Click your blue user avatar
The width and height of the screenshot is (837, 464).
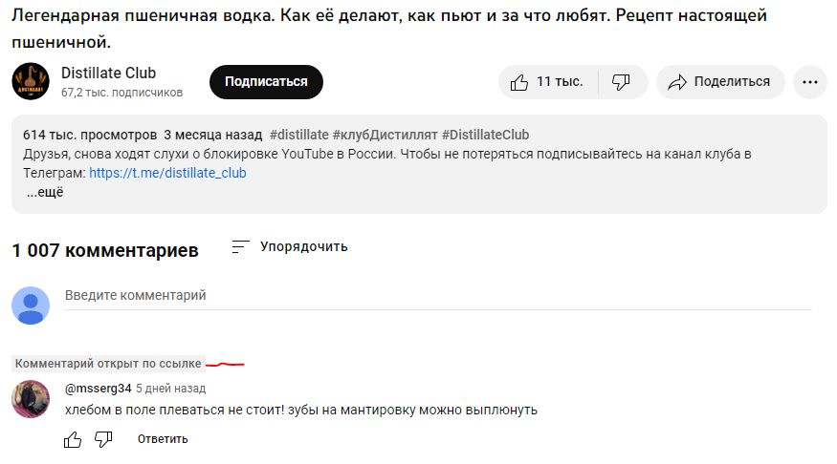[x=31, y=306]
